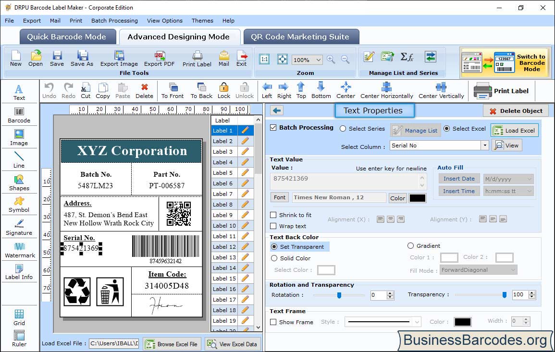The width and height of the screenshot is (555, 352).
Task: Choose the Gradient radio option
Action: coord(410,246)
